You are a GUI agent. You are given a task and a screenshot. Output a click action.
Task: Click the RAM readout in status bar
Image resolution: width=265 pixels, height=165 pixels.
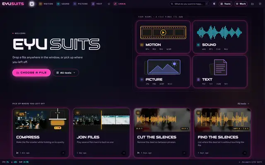24,162
